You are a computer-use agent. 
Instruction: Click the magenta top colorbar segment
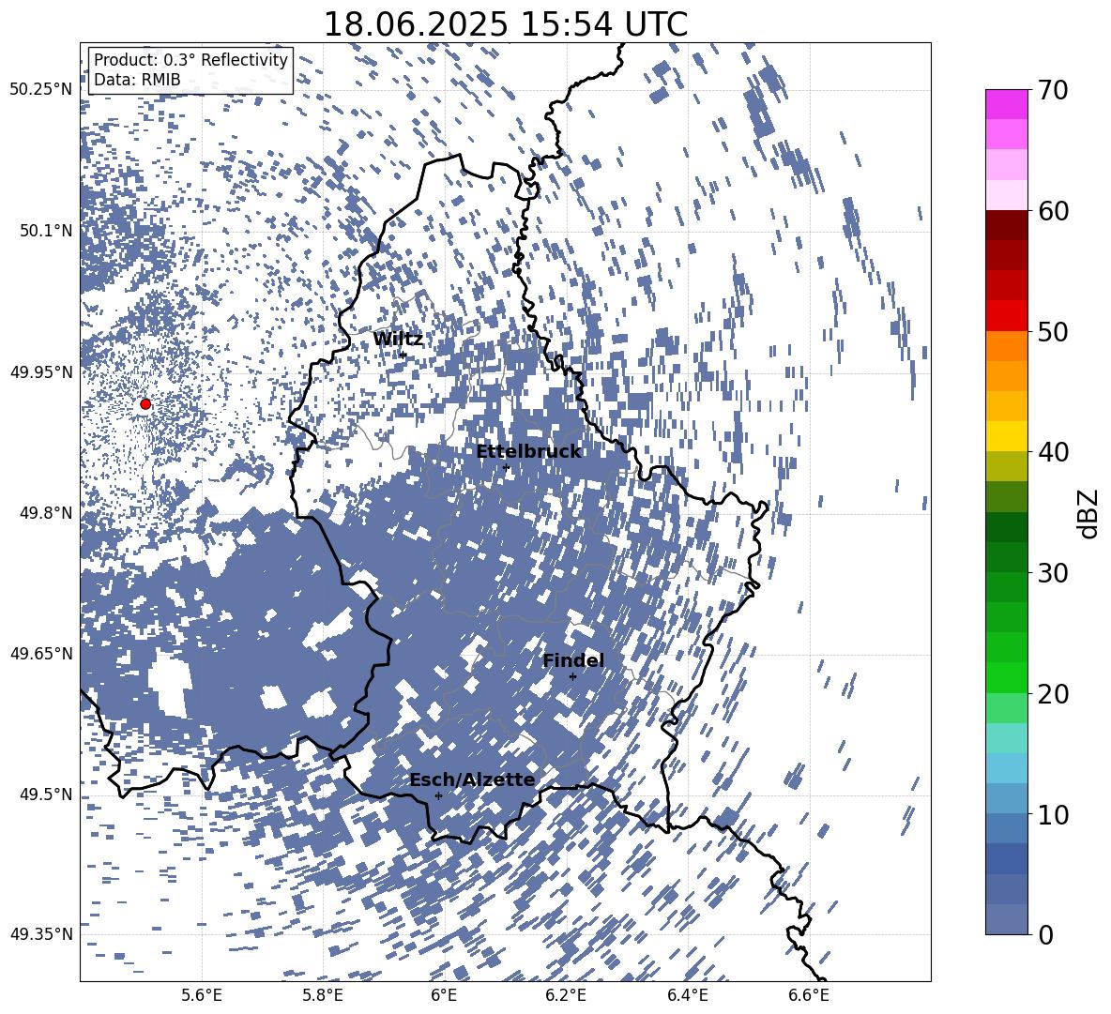(1006, 105)
